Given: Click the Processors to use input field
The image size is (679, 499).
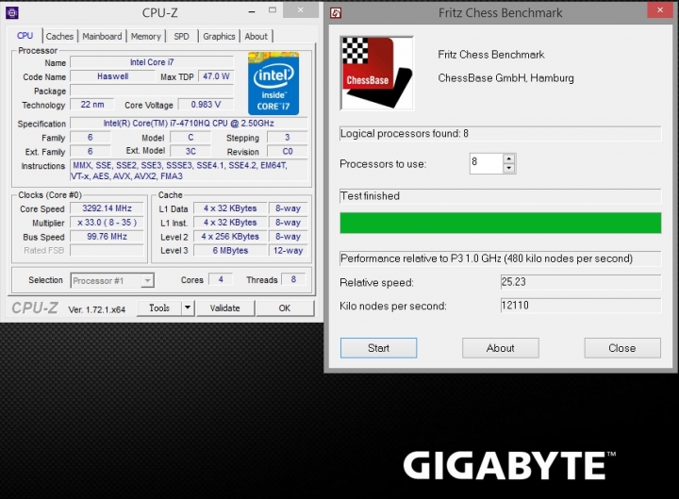Looking at the screenshot, I should tap(487, 164).
